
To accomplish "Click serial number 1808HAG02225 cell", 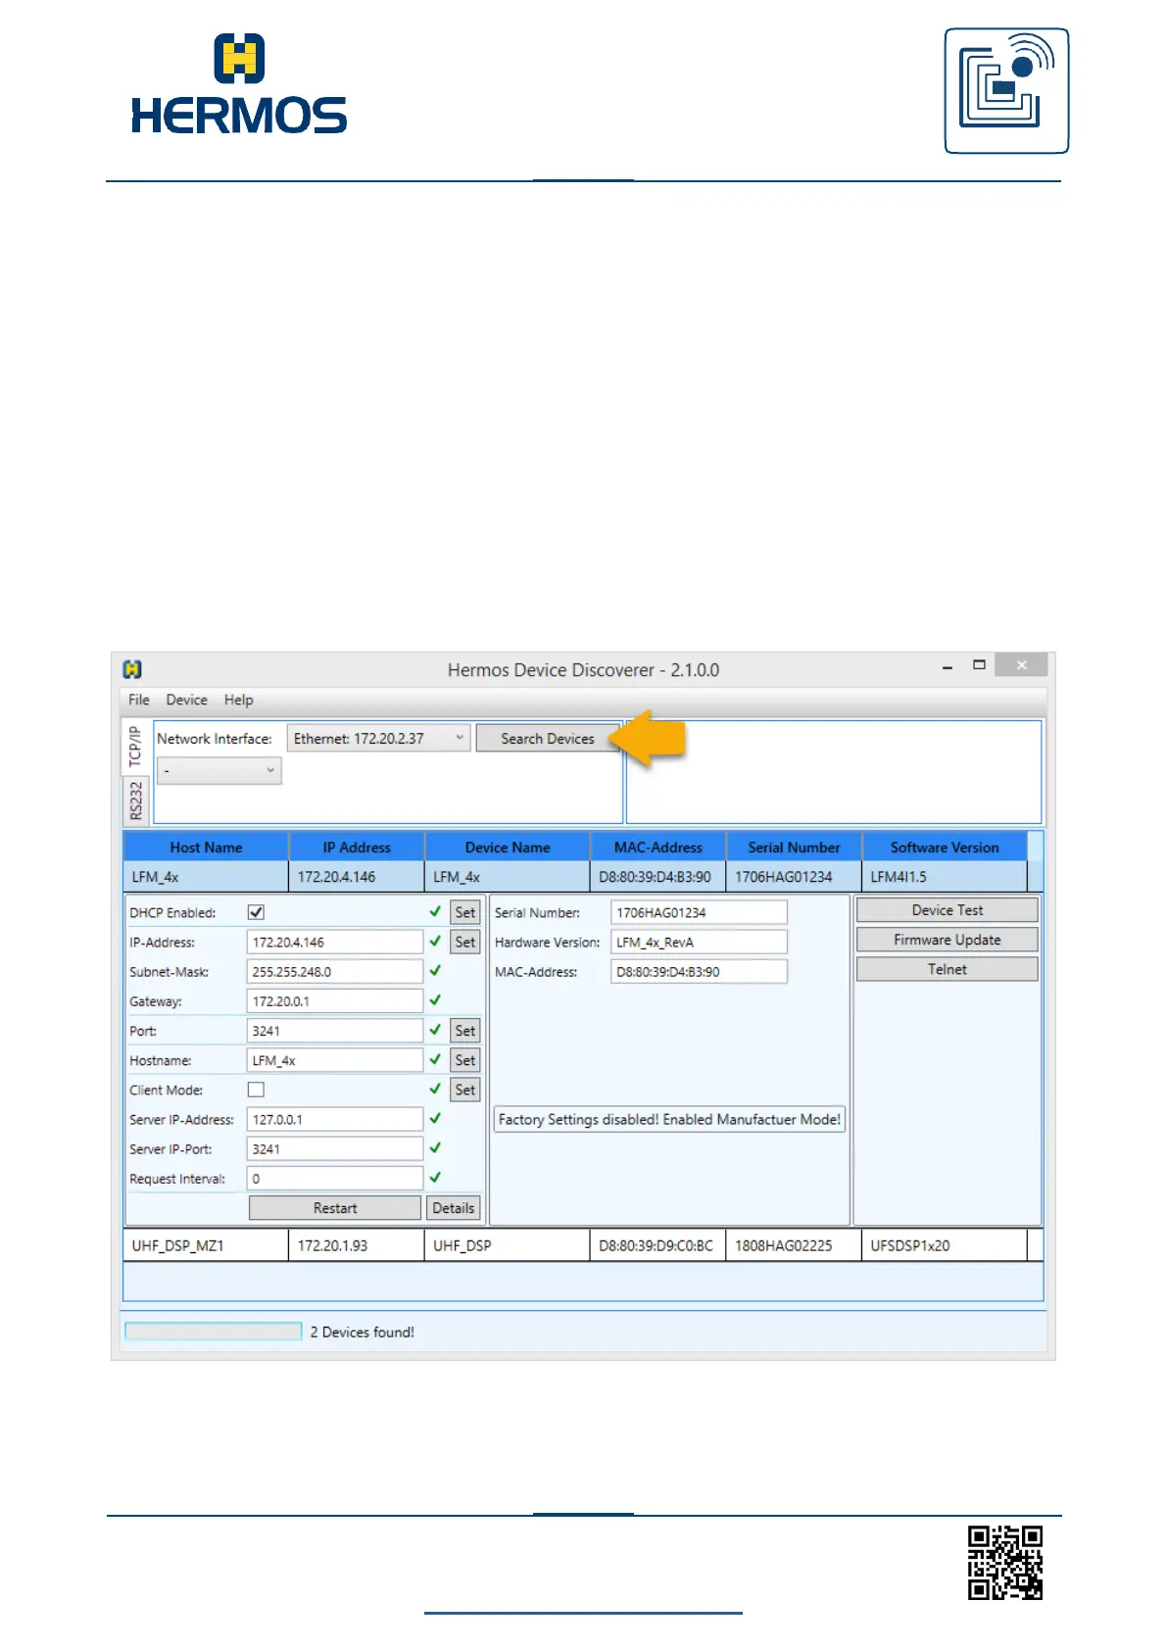I will point(794,1245).
